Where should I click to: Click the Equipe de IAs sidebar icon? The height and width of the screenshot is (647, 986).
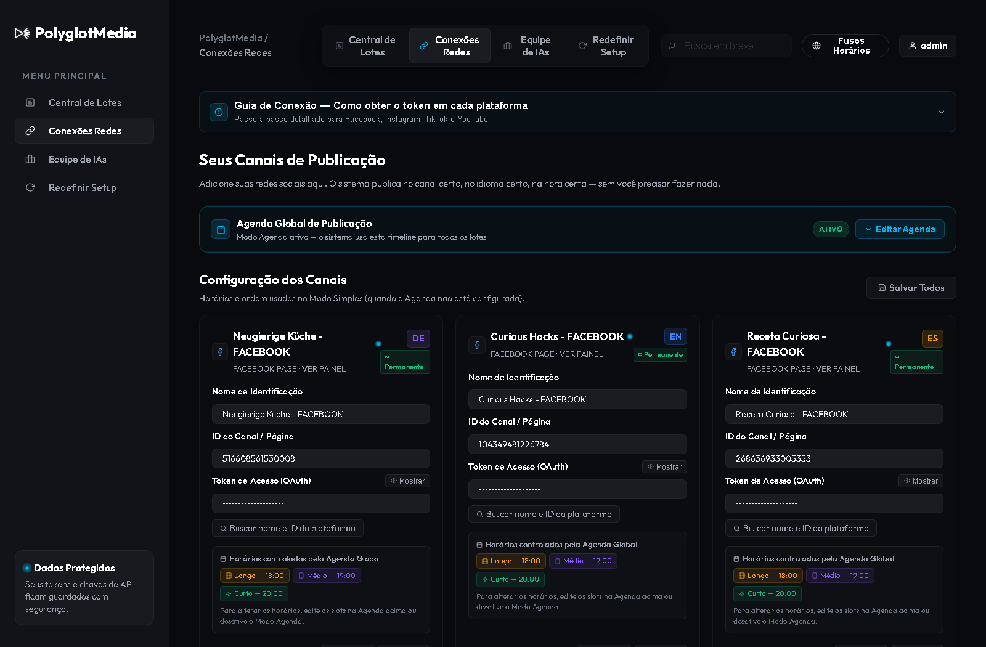click(x=30, y=159)
